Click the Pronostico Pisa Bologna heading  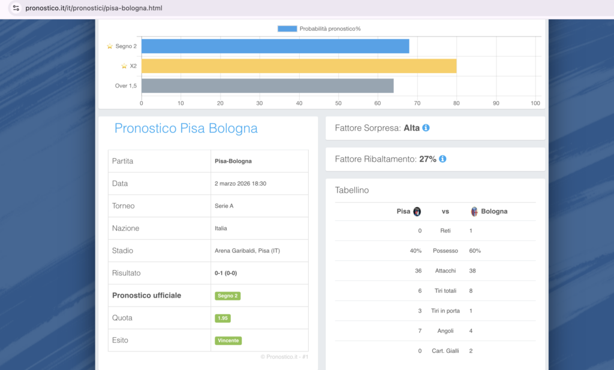pos(186,128)
